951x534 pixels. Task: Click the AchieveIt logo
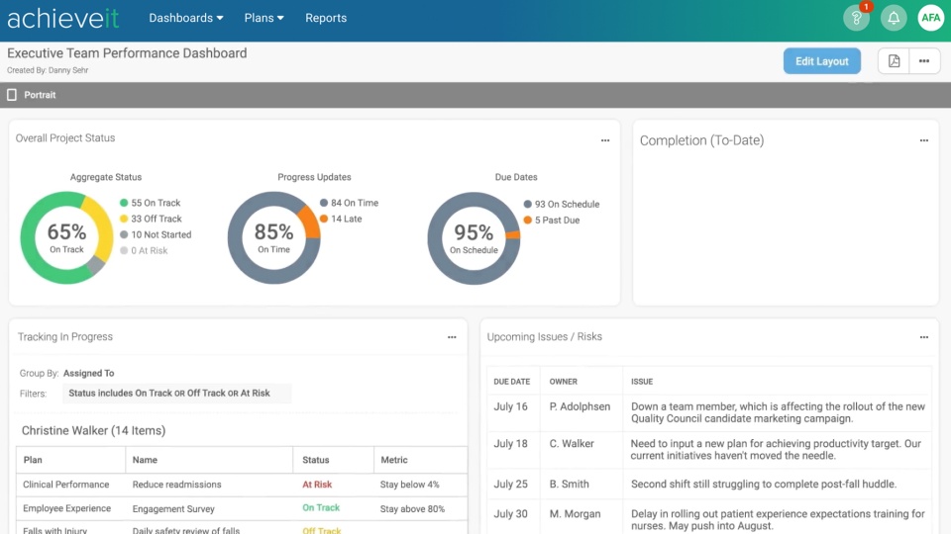[x=63, y=18]
